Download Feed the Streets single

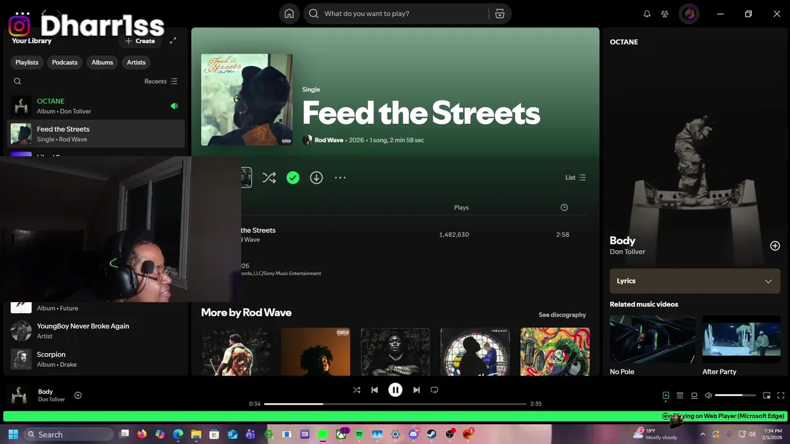pos(316,178)
